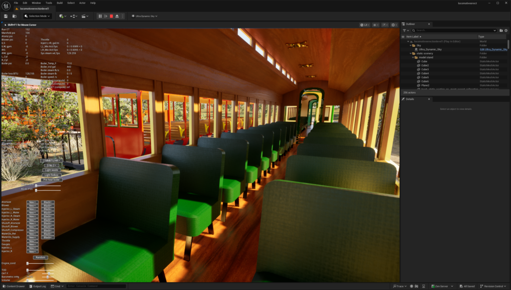
Task: Toggle the Outliner visibility eye column header
Action: click(403, 37)
